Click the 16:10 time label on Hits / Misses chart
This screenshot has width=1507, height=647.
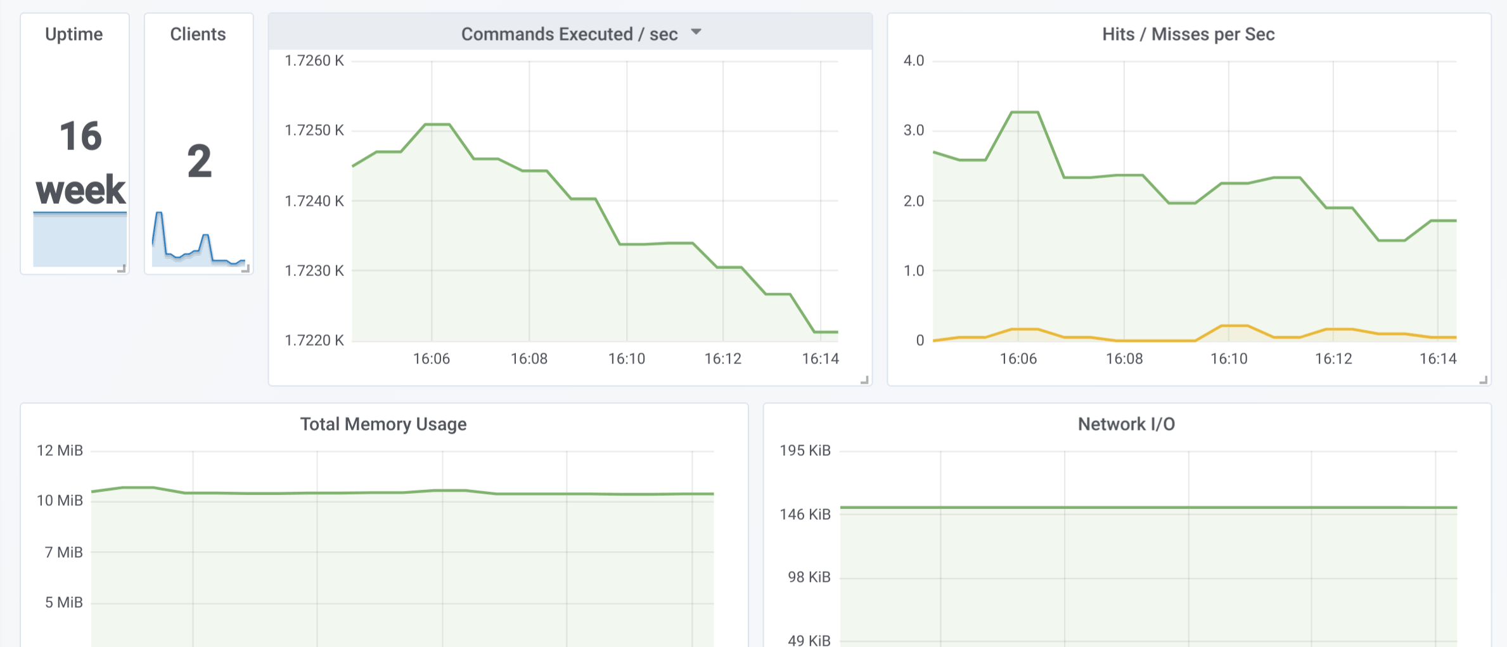[1229, 358]
